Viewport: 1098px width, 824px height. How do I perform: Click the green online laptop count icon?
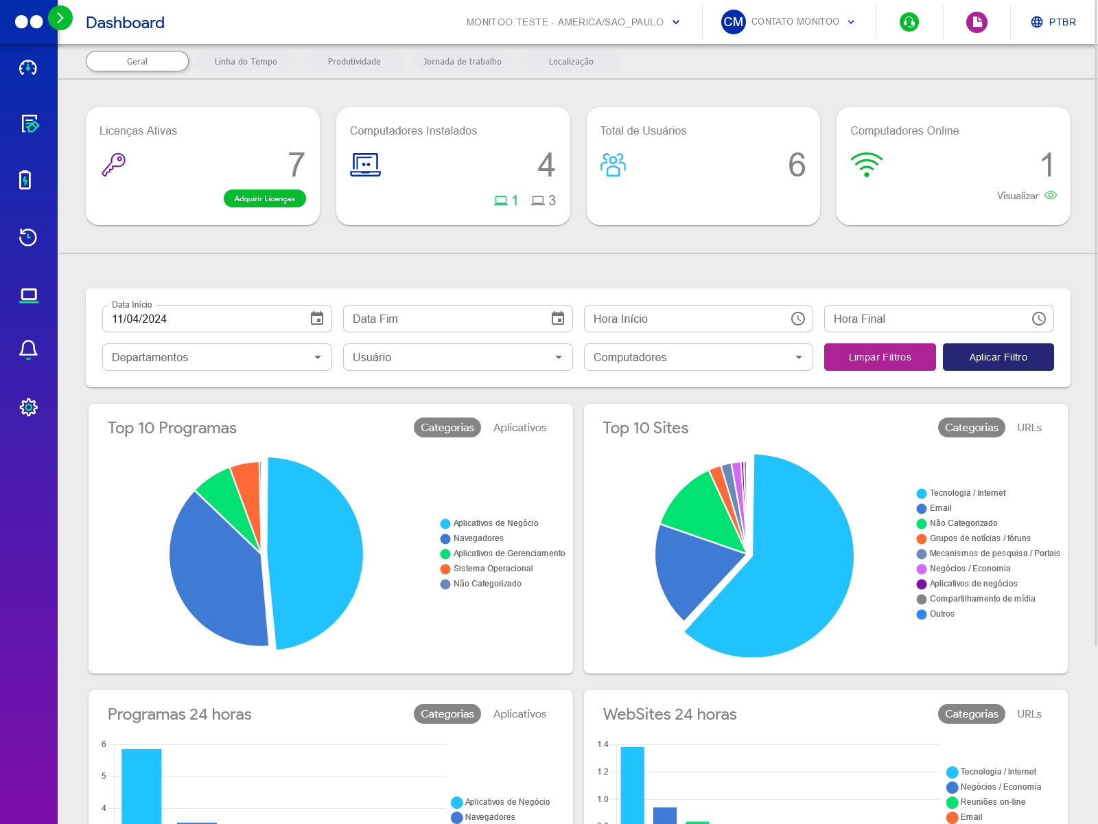(501, 201)
